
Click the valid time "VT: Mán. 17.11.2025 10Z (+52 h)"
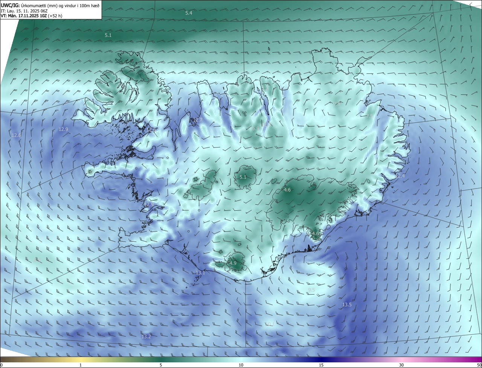(32, 16)
